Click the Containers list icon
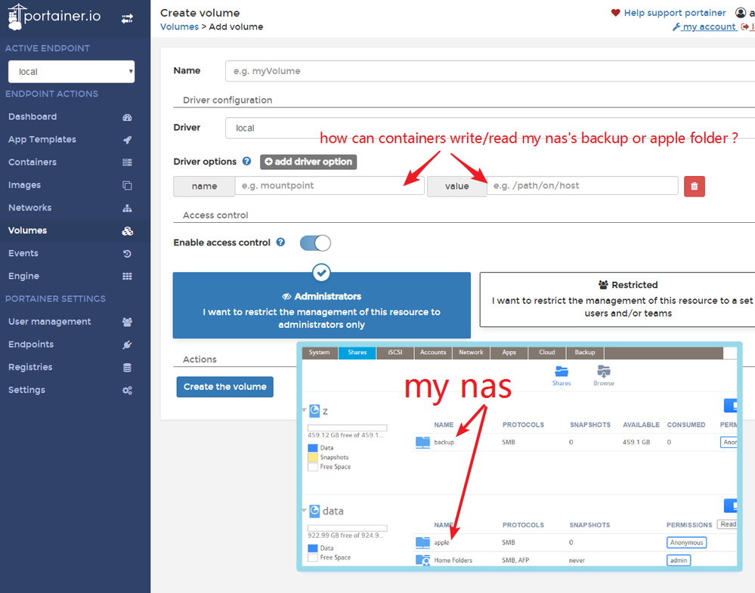This screenshot has width=755, height=593. point(127,162)
